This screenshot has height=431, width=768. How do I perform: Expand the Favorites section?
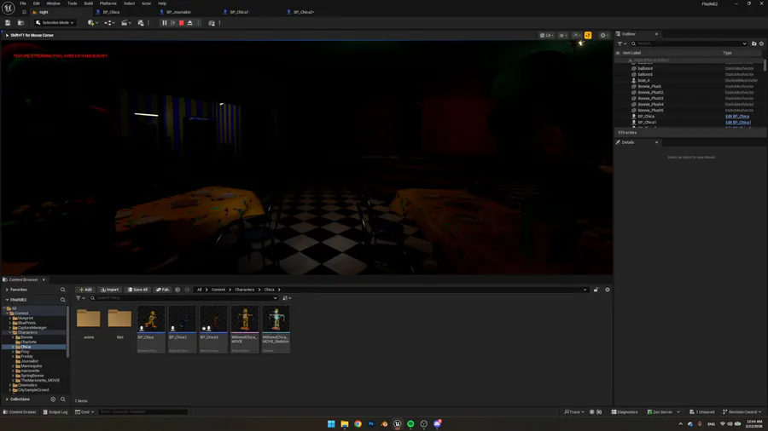7,290
